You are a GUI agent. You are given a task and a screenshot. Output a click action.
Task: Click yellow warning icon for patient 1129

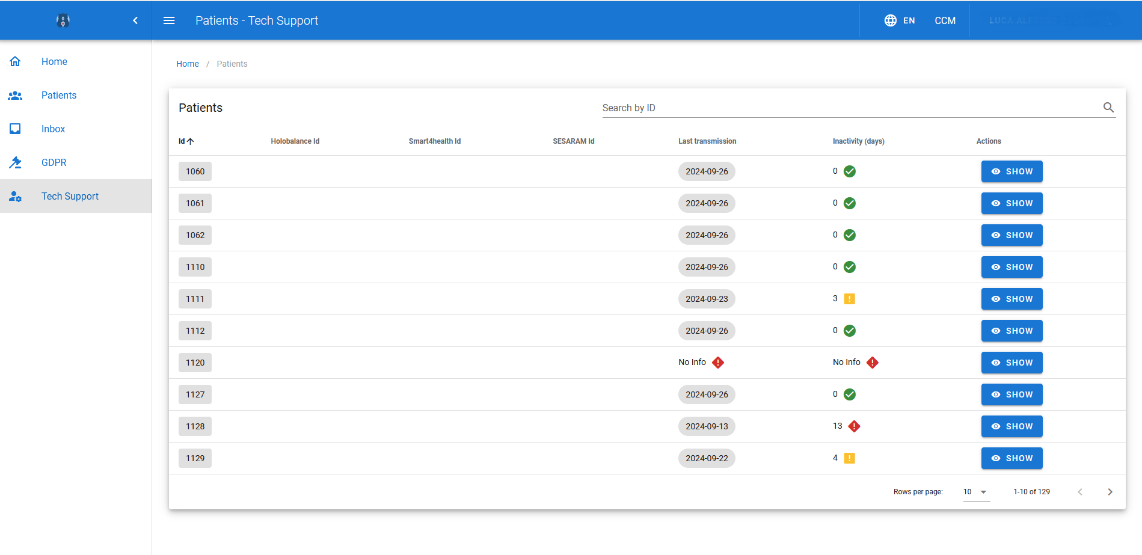click(849, 458)
